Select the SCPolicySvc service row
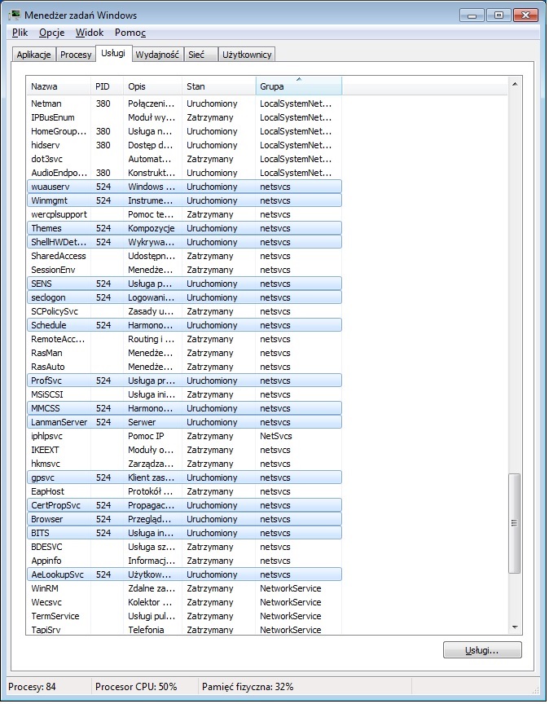The image size is (549, 704). [184, 311]
